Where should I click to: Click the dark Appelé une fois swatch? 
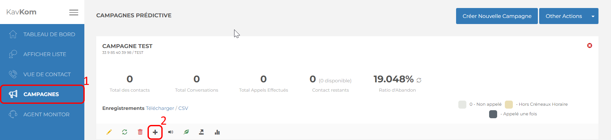pyautogui.click(x=493, y=114)
